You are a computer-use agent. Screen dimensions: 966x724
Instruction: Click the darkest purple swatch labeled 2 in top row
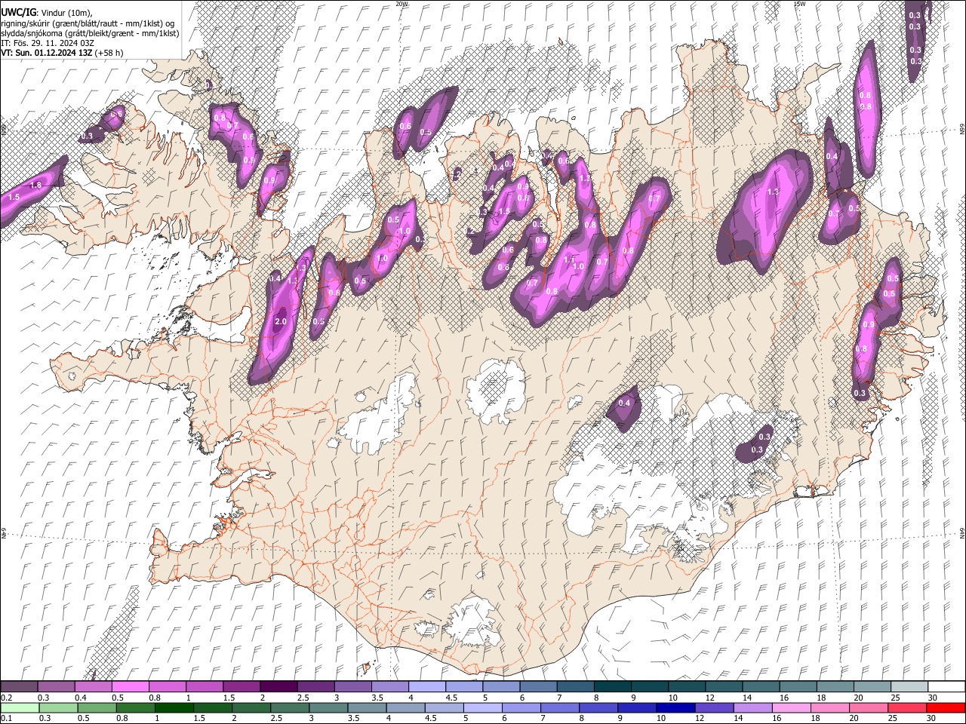278,687
